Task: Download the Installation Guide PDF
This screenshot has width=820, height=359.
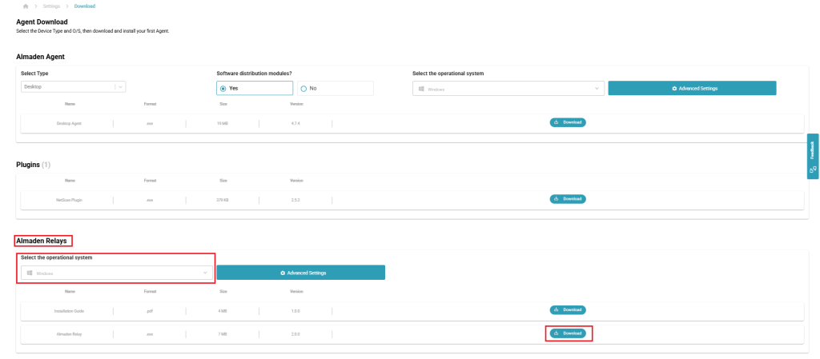Action: pos(568,310)
